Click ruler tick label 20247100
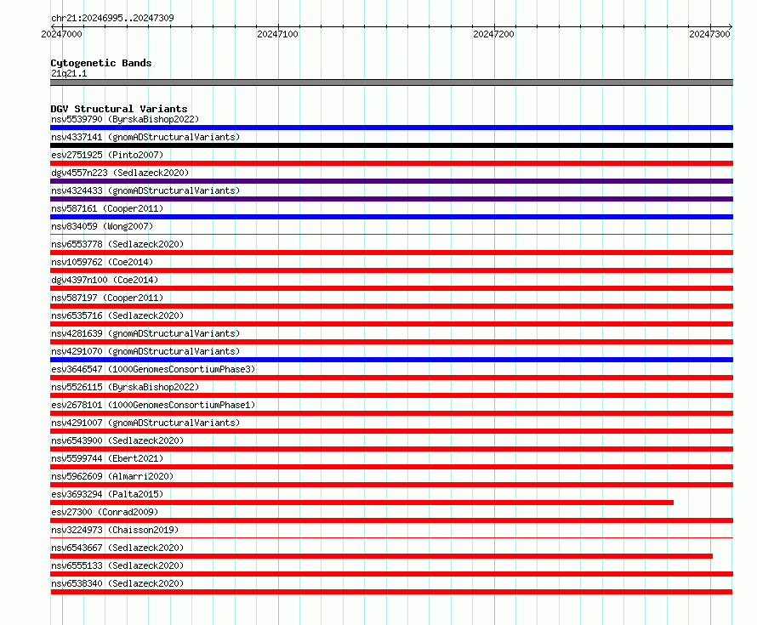 pyautogui.click(x=277, y=34)
